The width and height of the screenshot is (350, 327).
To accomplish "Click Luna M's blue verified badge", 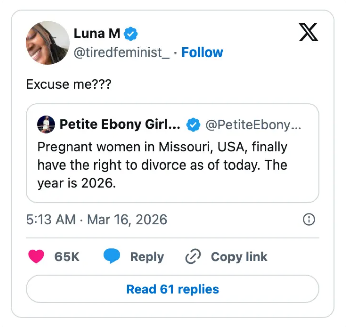I will pos(131,34).
